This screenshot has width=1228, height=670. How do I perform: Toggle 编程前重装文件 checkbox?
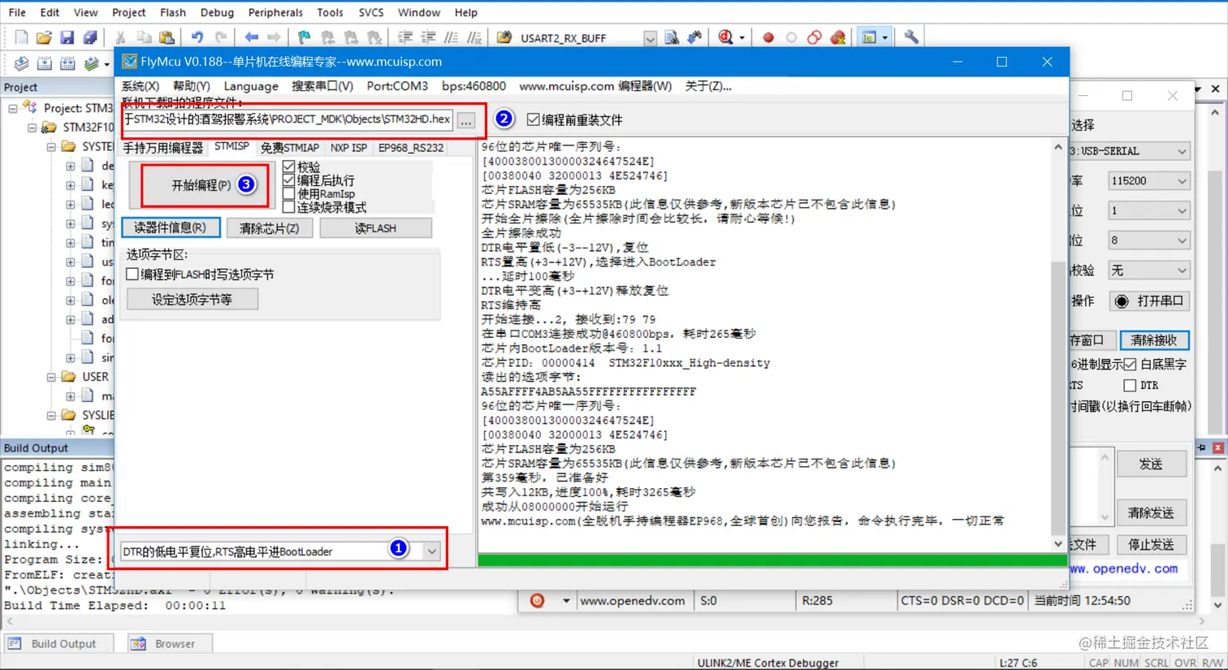click(533, 119)
